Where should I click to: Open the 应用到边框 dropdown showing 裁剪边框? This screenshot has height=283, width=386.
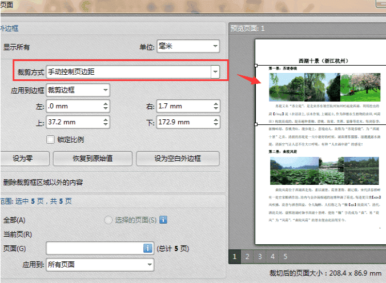point(78,90)
